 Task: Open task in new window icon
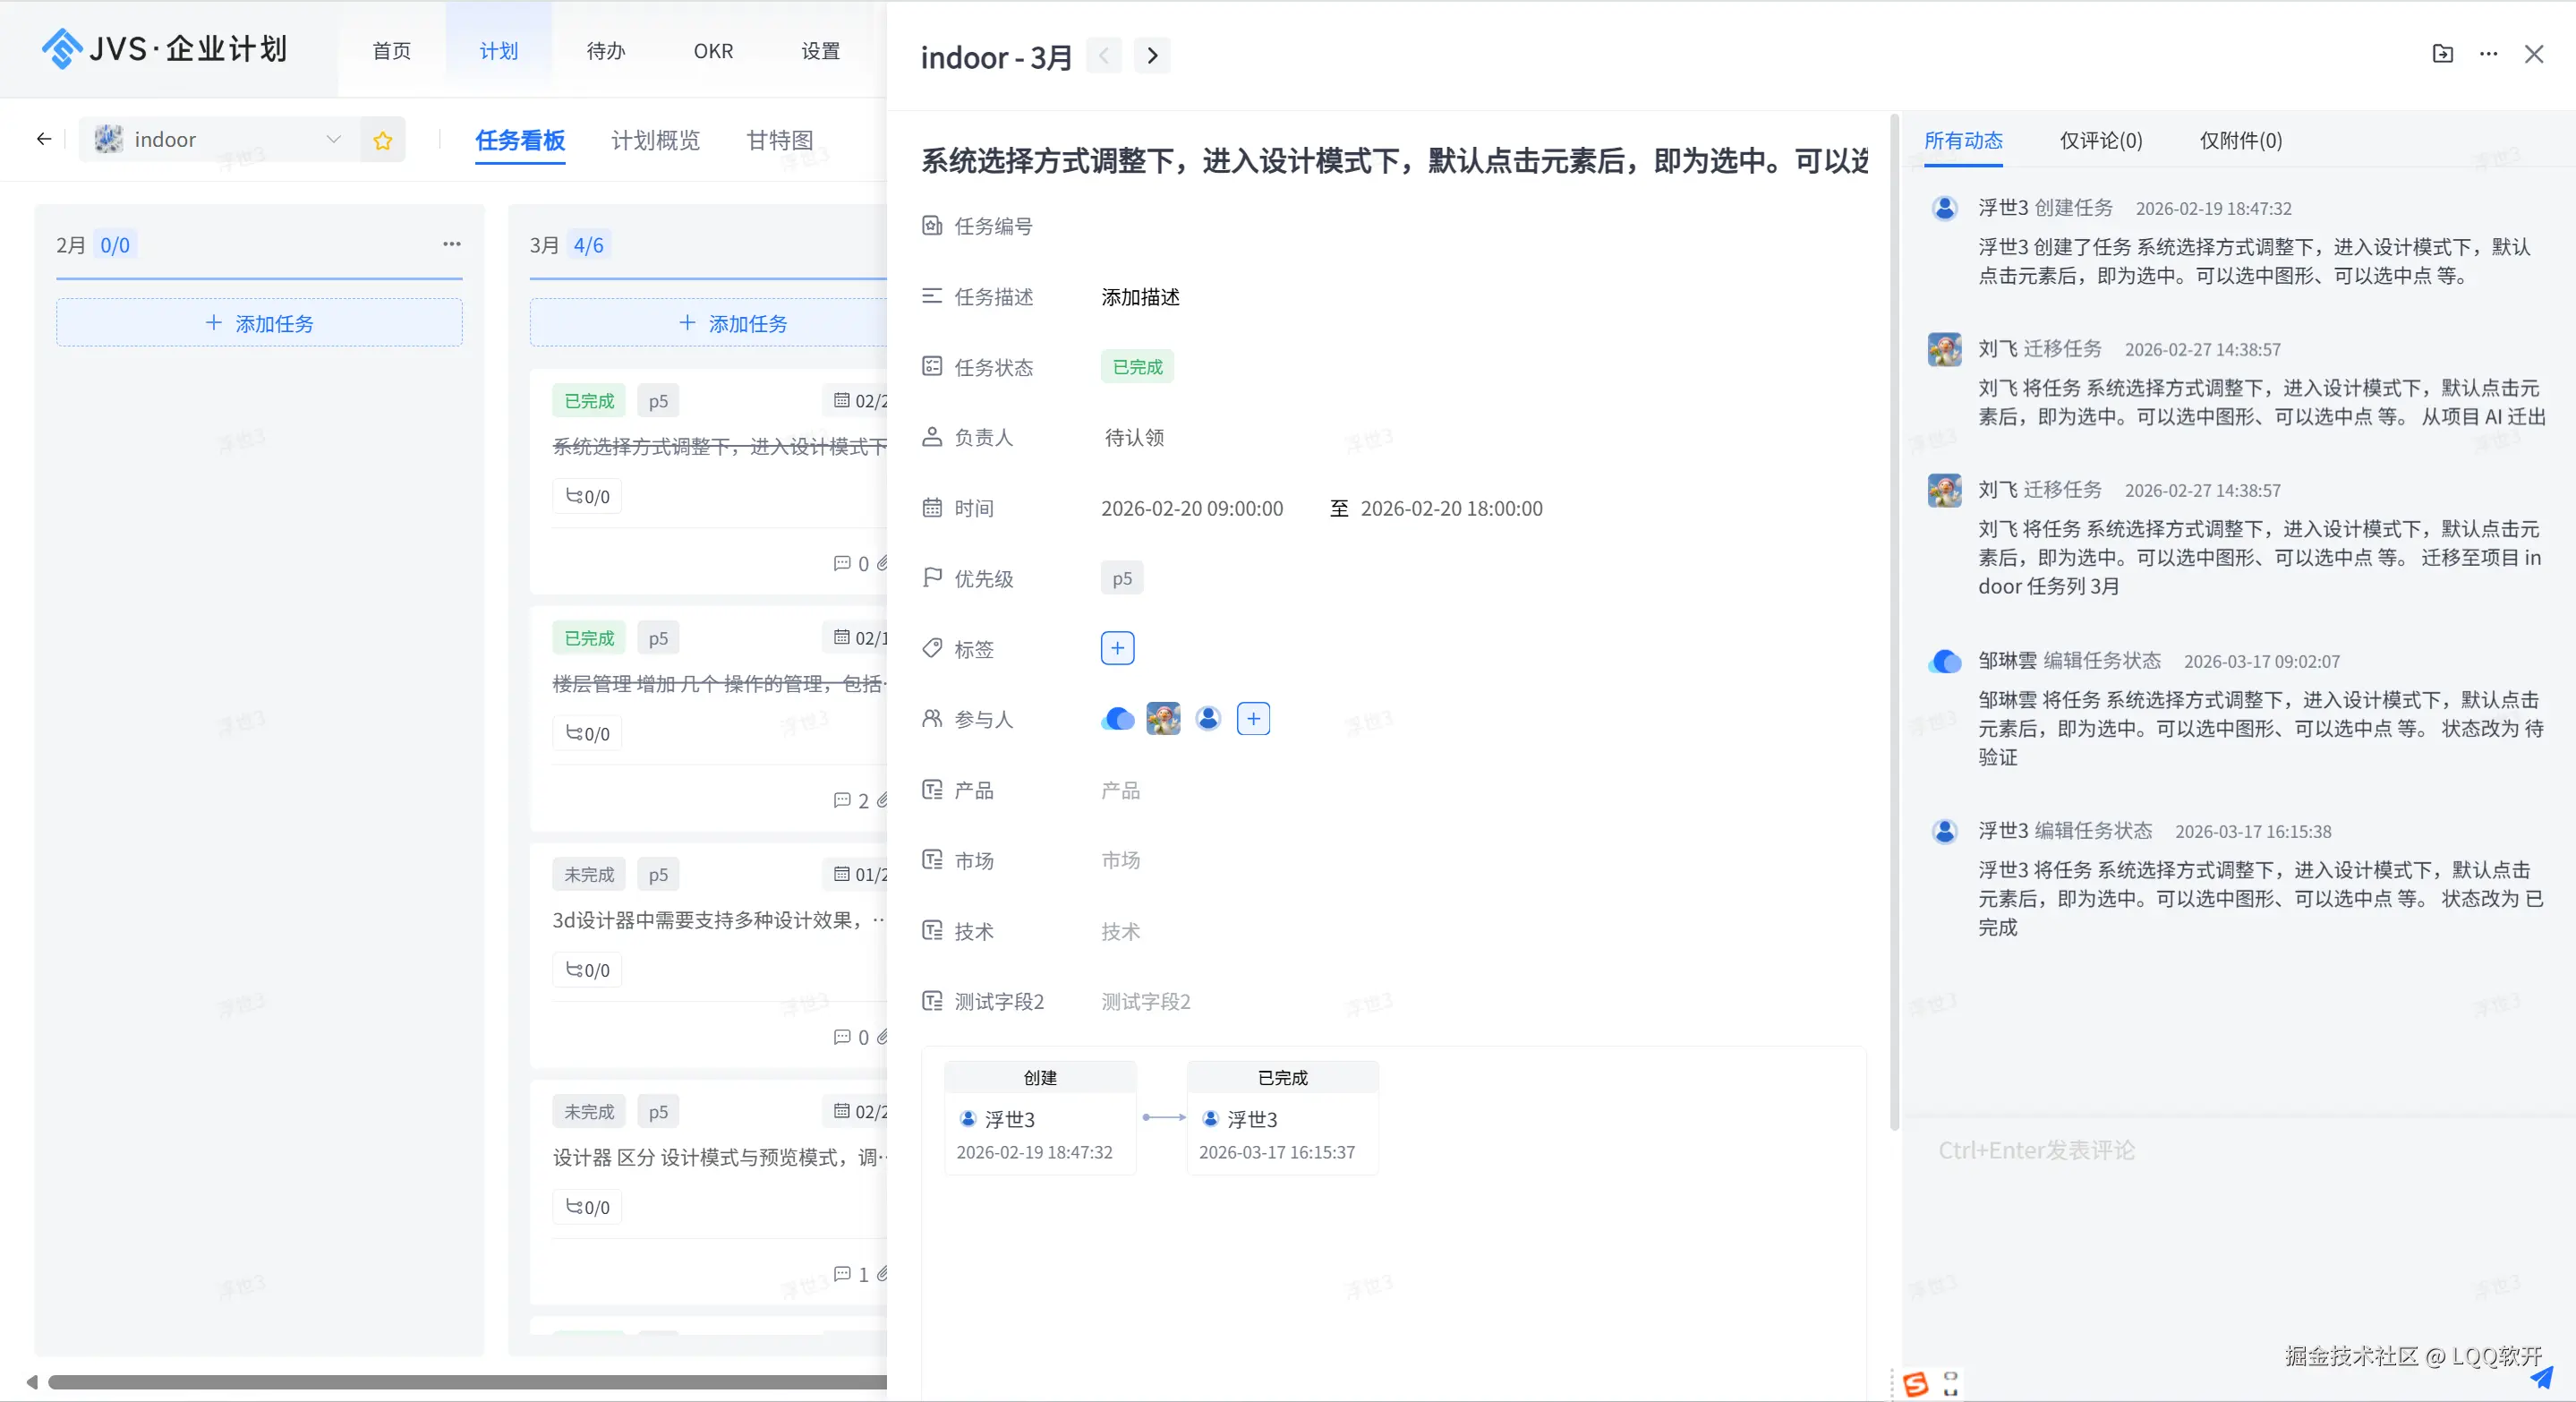[2441, 54]
